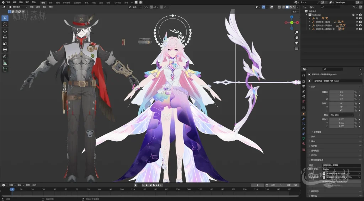Image resolution: width=364 pixels, height=201 pixels.
Task: Expand the Delta Transform subpanel
Action: [312, 132]
